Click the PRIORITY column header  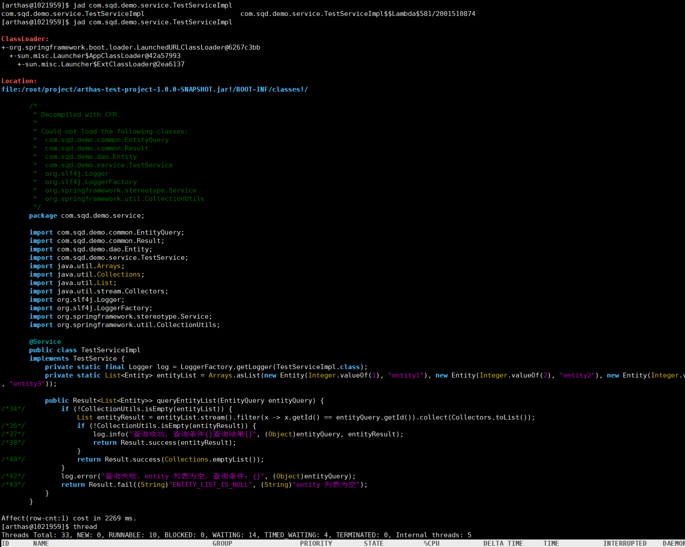pos(316,543)
